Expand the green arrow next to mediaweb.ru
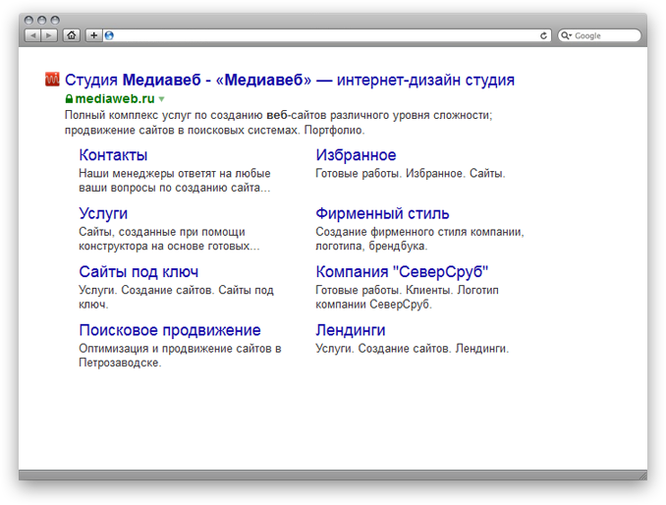 [x=161, y=99]
